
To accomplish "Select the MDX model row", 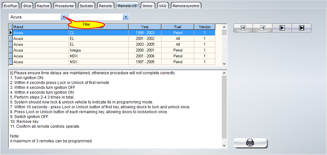I will click(98, 56).
